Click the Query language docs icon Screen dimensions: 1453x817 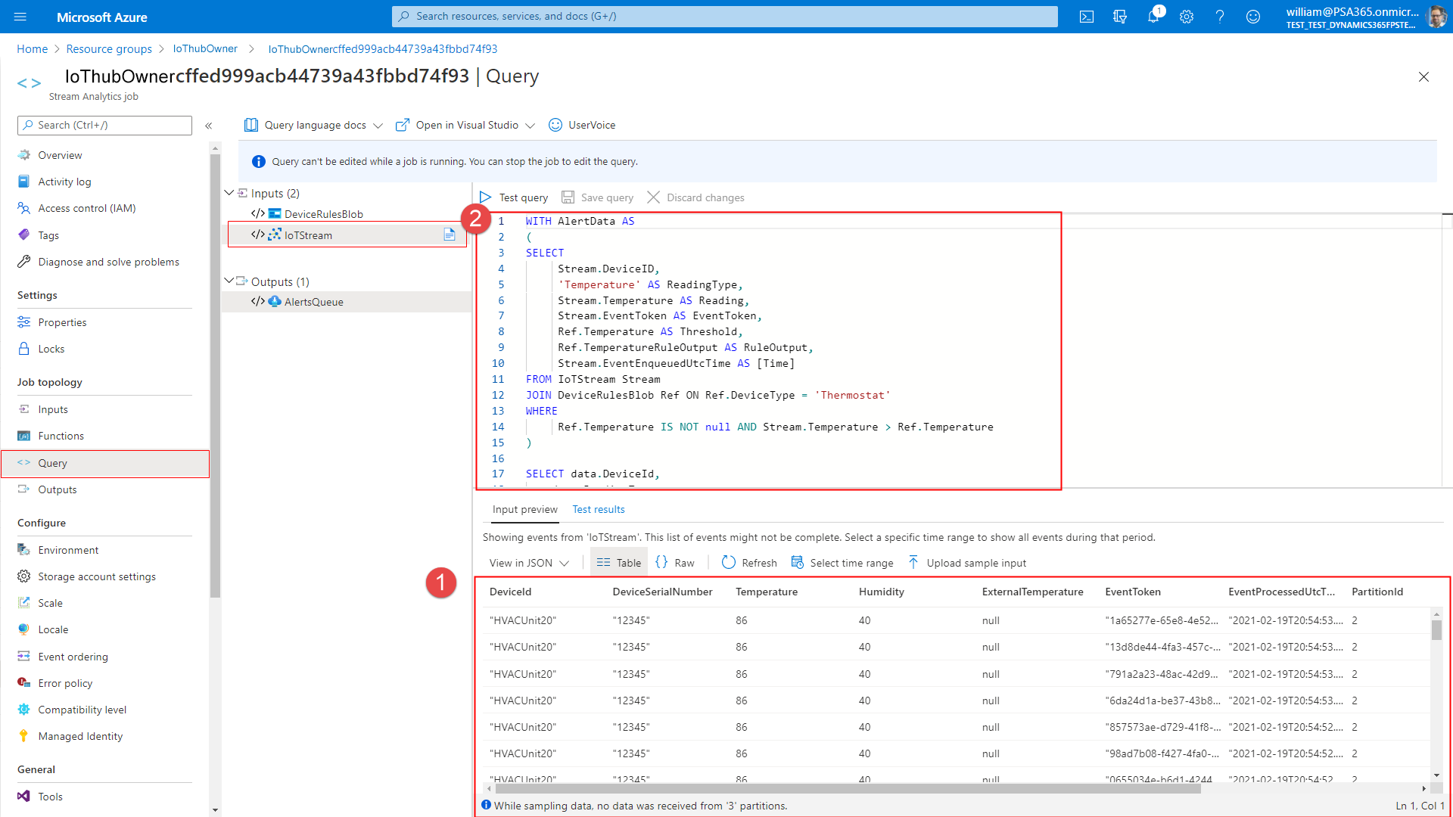point(253,125)
